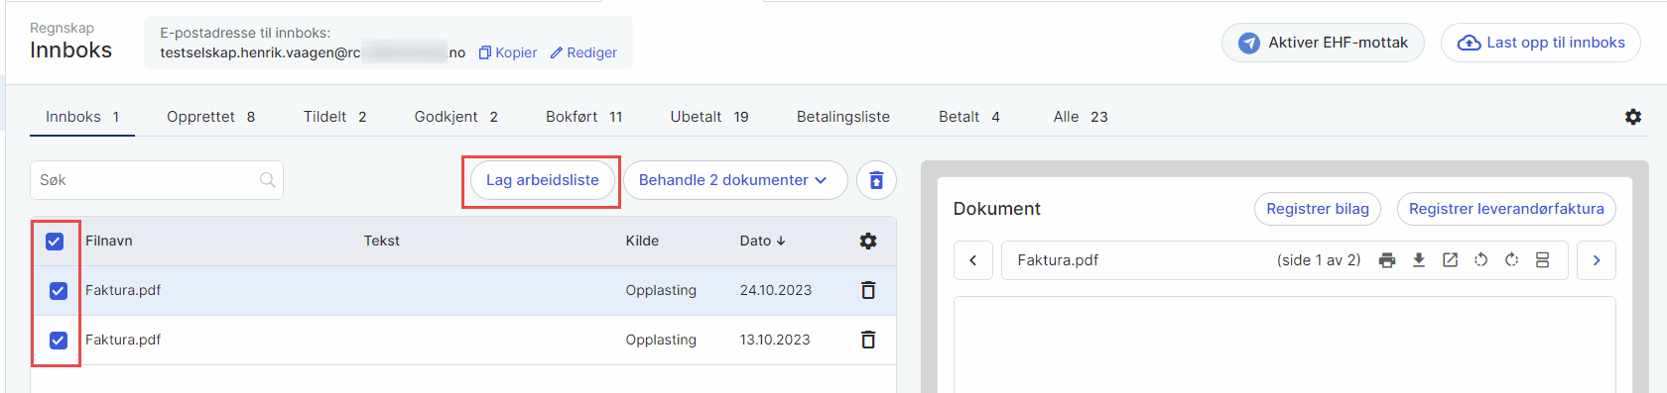Click Opplasting cell in 13.10.2023 row

click(x=661, y=340)
